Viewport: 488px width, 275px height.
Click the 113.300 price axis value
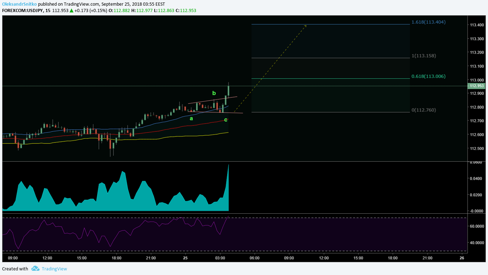point(477,39)
